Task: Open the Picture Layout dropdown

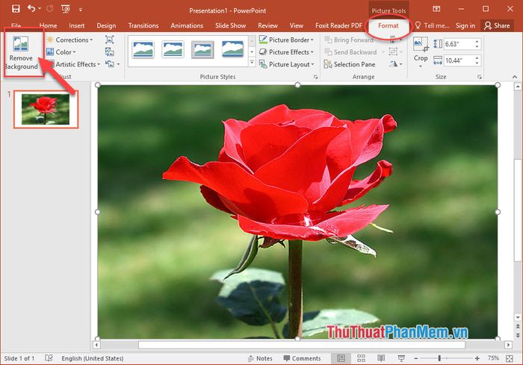Action: click(x=286, y=64)
